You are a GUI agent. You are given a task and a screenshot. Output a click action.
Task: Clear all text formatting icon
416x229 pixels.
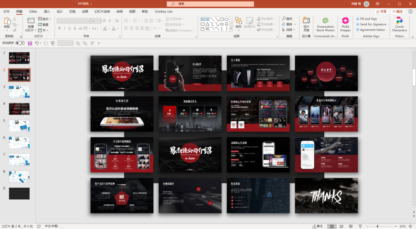point(117,21)
